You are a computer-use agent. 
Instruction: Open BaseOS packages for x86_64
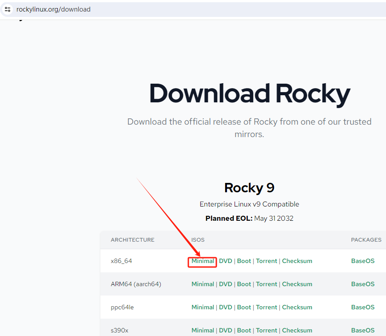pyautogui.click(x=363, y=261)
